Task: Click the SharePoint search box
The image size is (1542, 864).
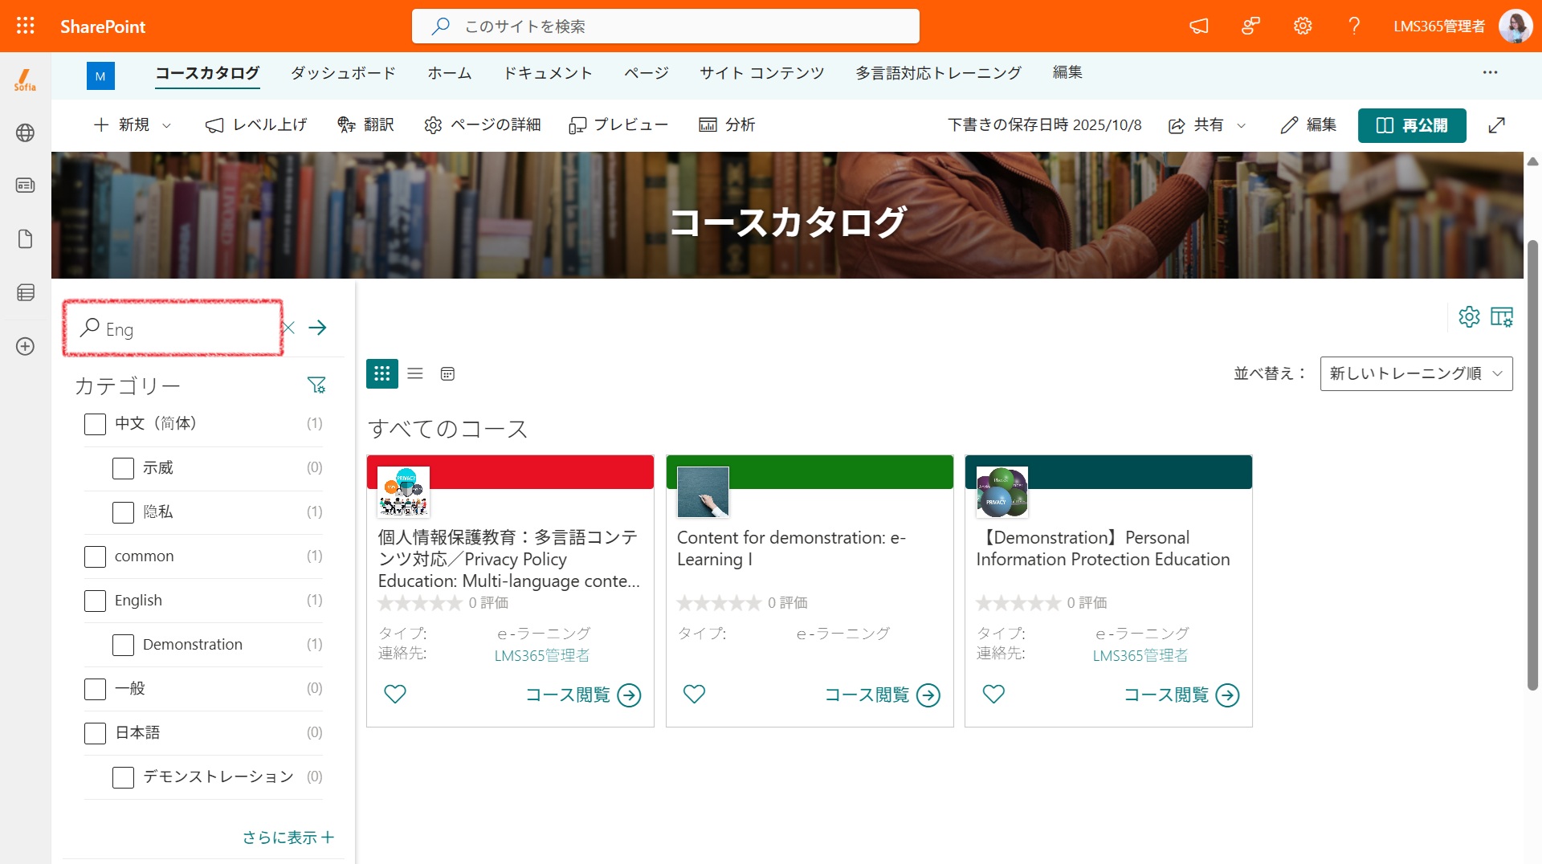Action: coord(666,26)
